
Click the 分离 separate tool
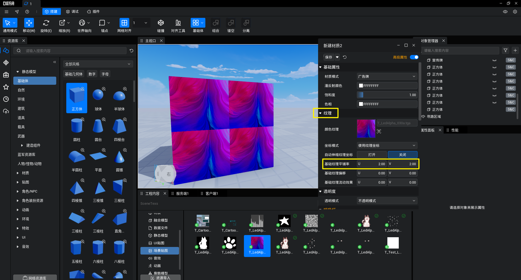246,23
